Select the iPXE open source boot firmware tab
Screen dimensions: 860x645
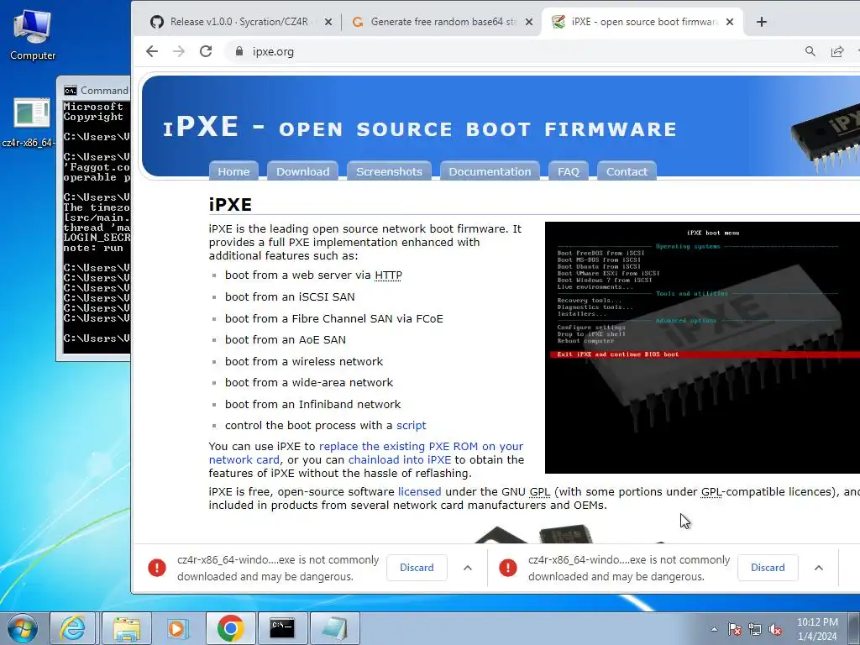point(641,22)
